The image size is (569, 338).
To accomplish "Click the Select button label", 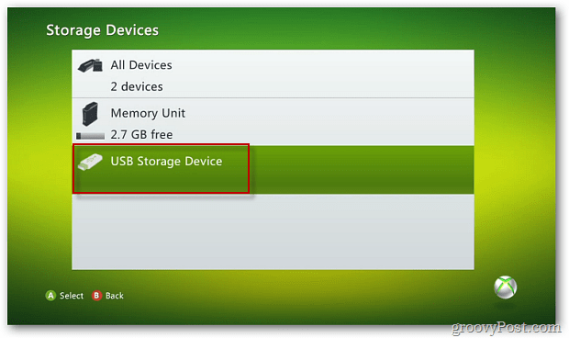I will (72, 296).
